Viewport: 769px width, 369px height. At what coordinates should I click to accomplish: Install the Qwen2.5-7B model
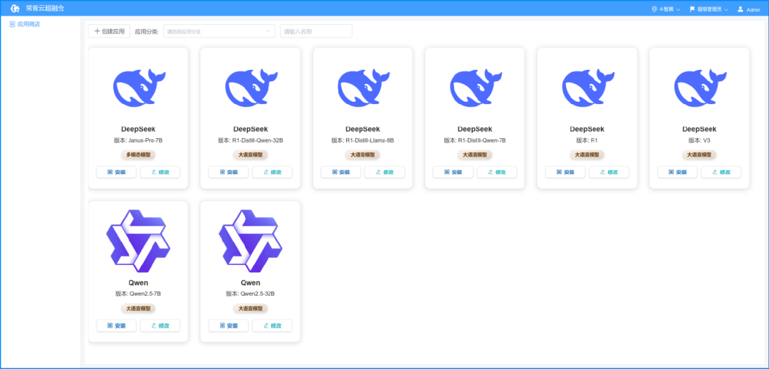click(116, 326)
